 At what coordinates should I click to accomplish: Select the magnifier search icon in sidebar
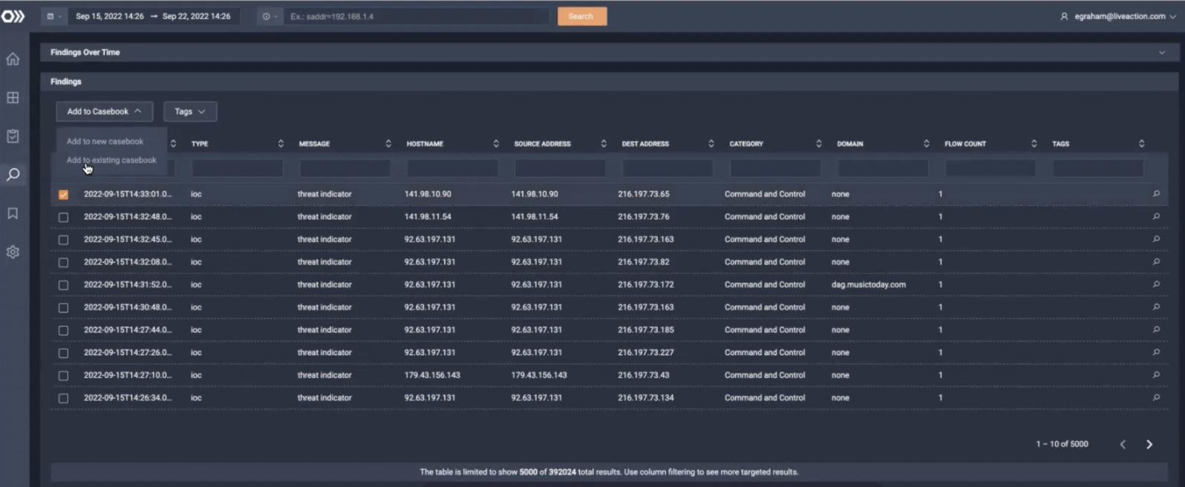click(13, 175)
